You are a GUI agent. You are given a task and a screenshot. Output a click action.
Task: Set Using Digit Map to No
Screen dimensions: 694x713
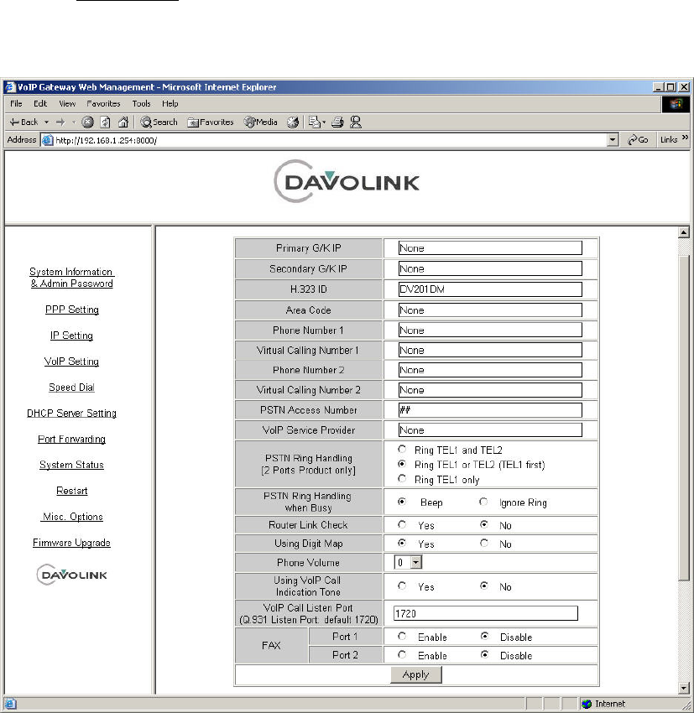pyautogui.click(x=484, y=543)
